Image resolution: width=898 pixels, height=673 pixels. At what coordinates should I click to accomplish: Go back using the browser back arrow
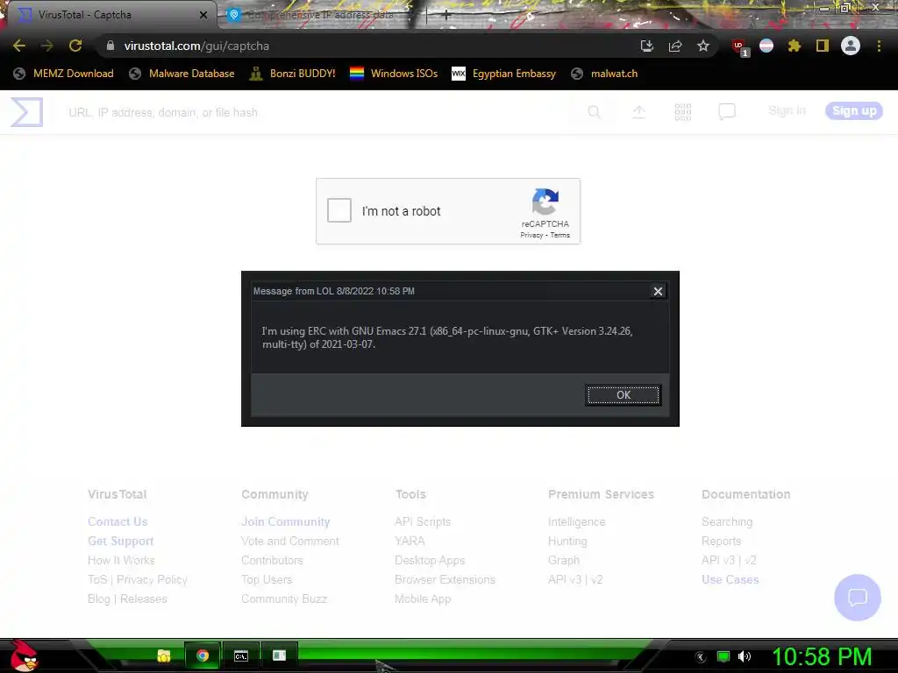coord(19,46)
